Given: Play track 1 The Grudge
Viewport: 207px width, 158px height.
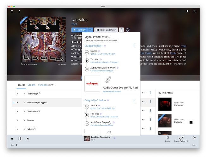Looking at the screenshot, I should [x=17, y=94].
